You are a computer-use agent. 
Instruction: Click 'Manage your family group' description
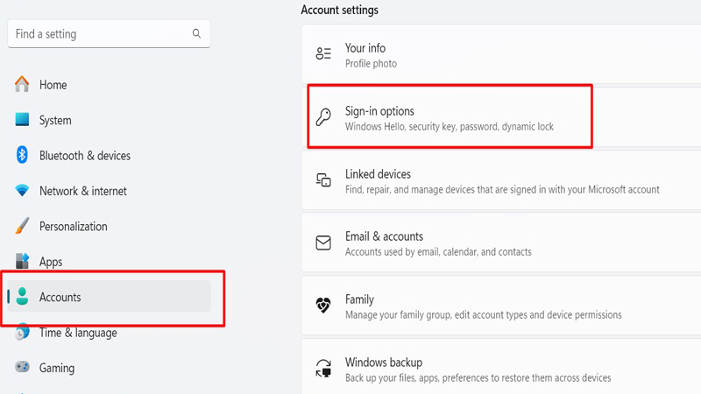click(x=484, y=315)
